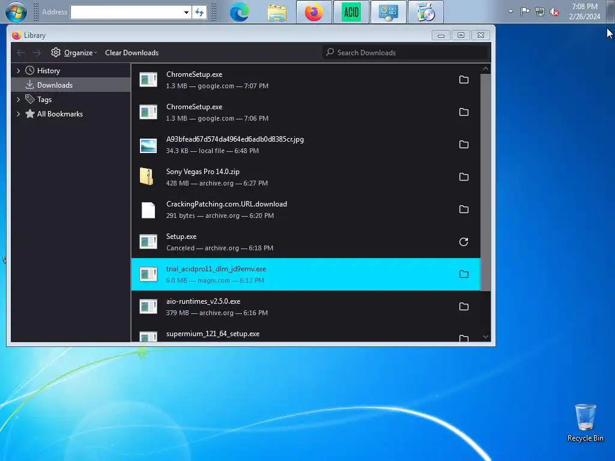Open Recycle Bin on the desktop
This screenshot has height=461, width=615.
585,423
